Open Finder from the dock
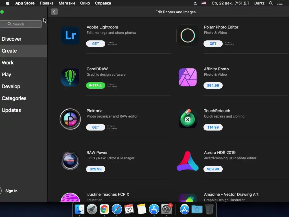Viewport: 289px width, 217px height. pyautogui.click(x=80, y=209)
